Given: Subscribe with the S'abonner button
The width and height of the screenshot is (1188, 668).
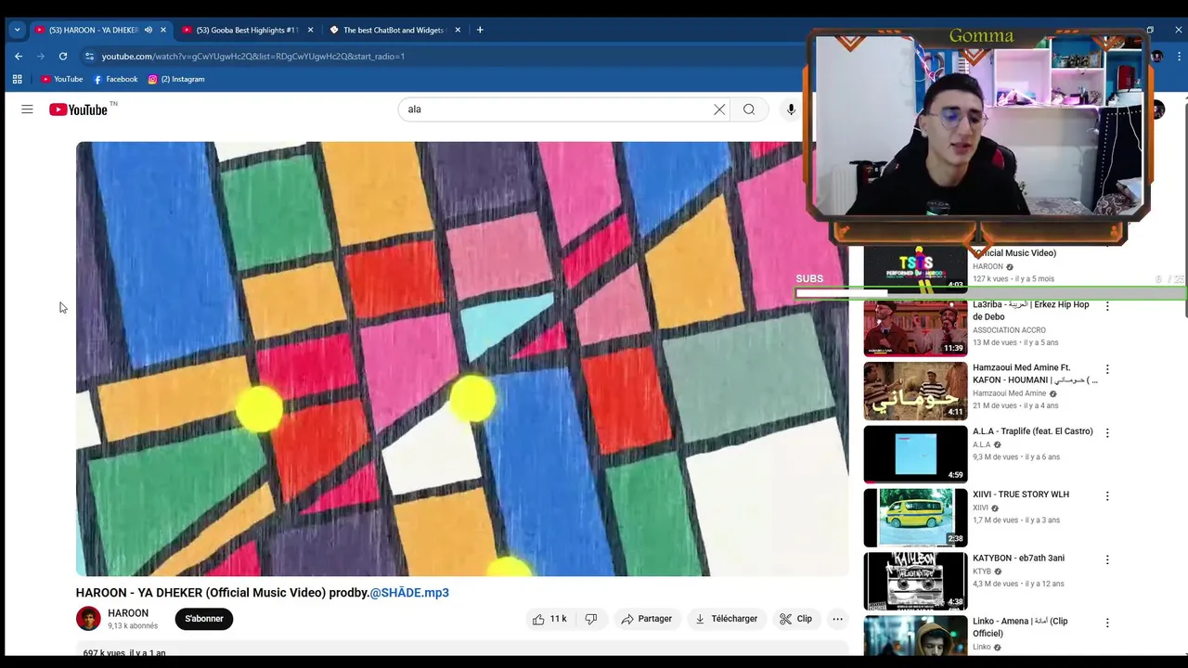Looking at the screenshot, I should pos(204,619).
